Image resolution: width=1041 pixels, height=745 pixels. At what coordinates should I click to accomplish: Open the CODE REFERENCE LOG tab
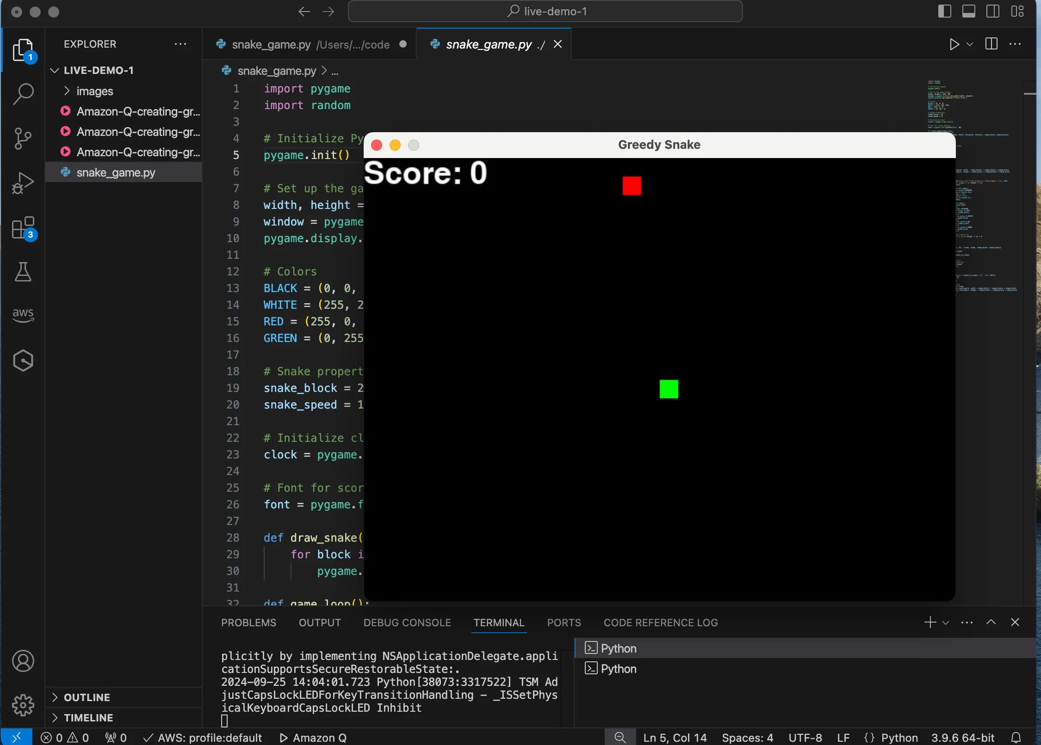(x=661, y=623)
